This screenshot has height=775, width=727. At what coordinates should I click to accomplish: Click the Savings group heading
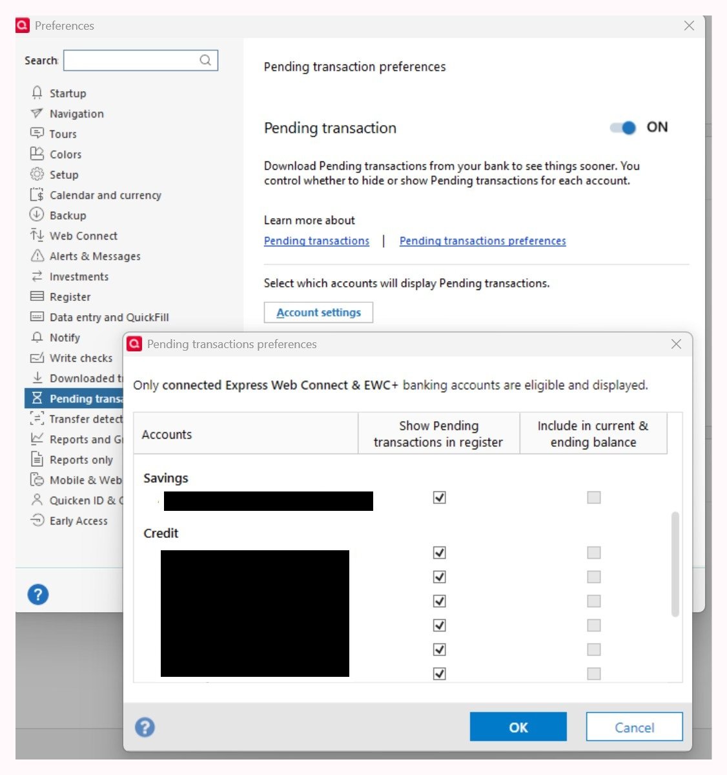[166, 478]
